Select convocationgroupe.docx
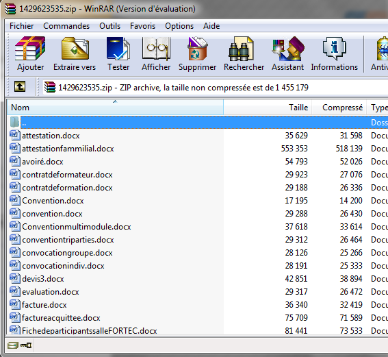This screenshot has width=388, height=357. click(x=67, y=253)
